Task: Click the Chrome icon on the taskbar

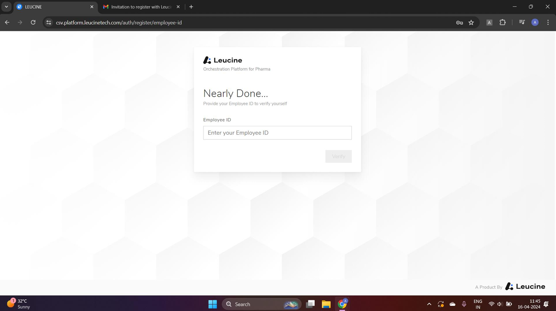Action: (342, 304)
